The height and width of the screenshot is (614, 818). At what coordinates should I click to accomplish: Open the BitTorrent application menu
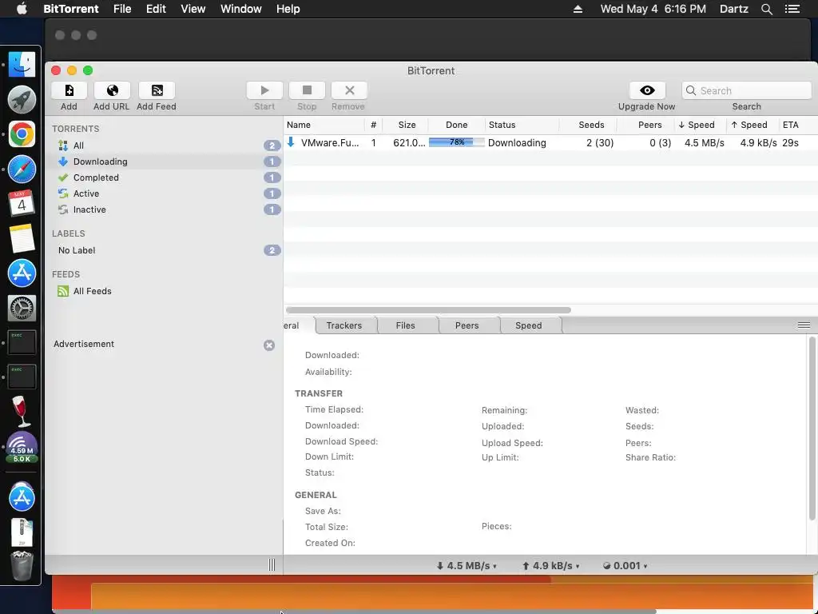[71, 9]
